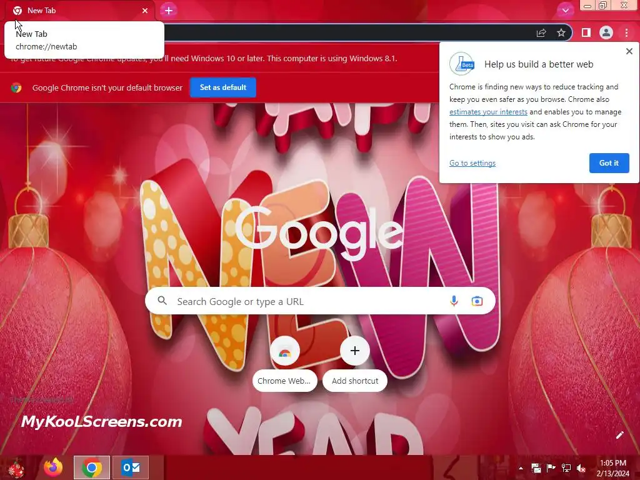
Task: Click the Add shortcut label
Action: pos(355,381)
